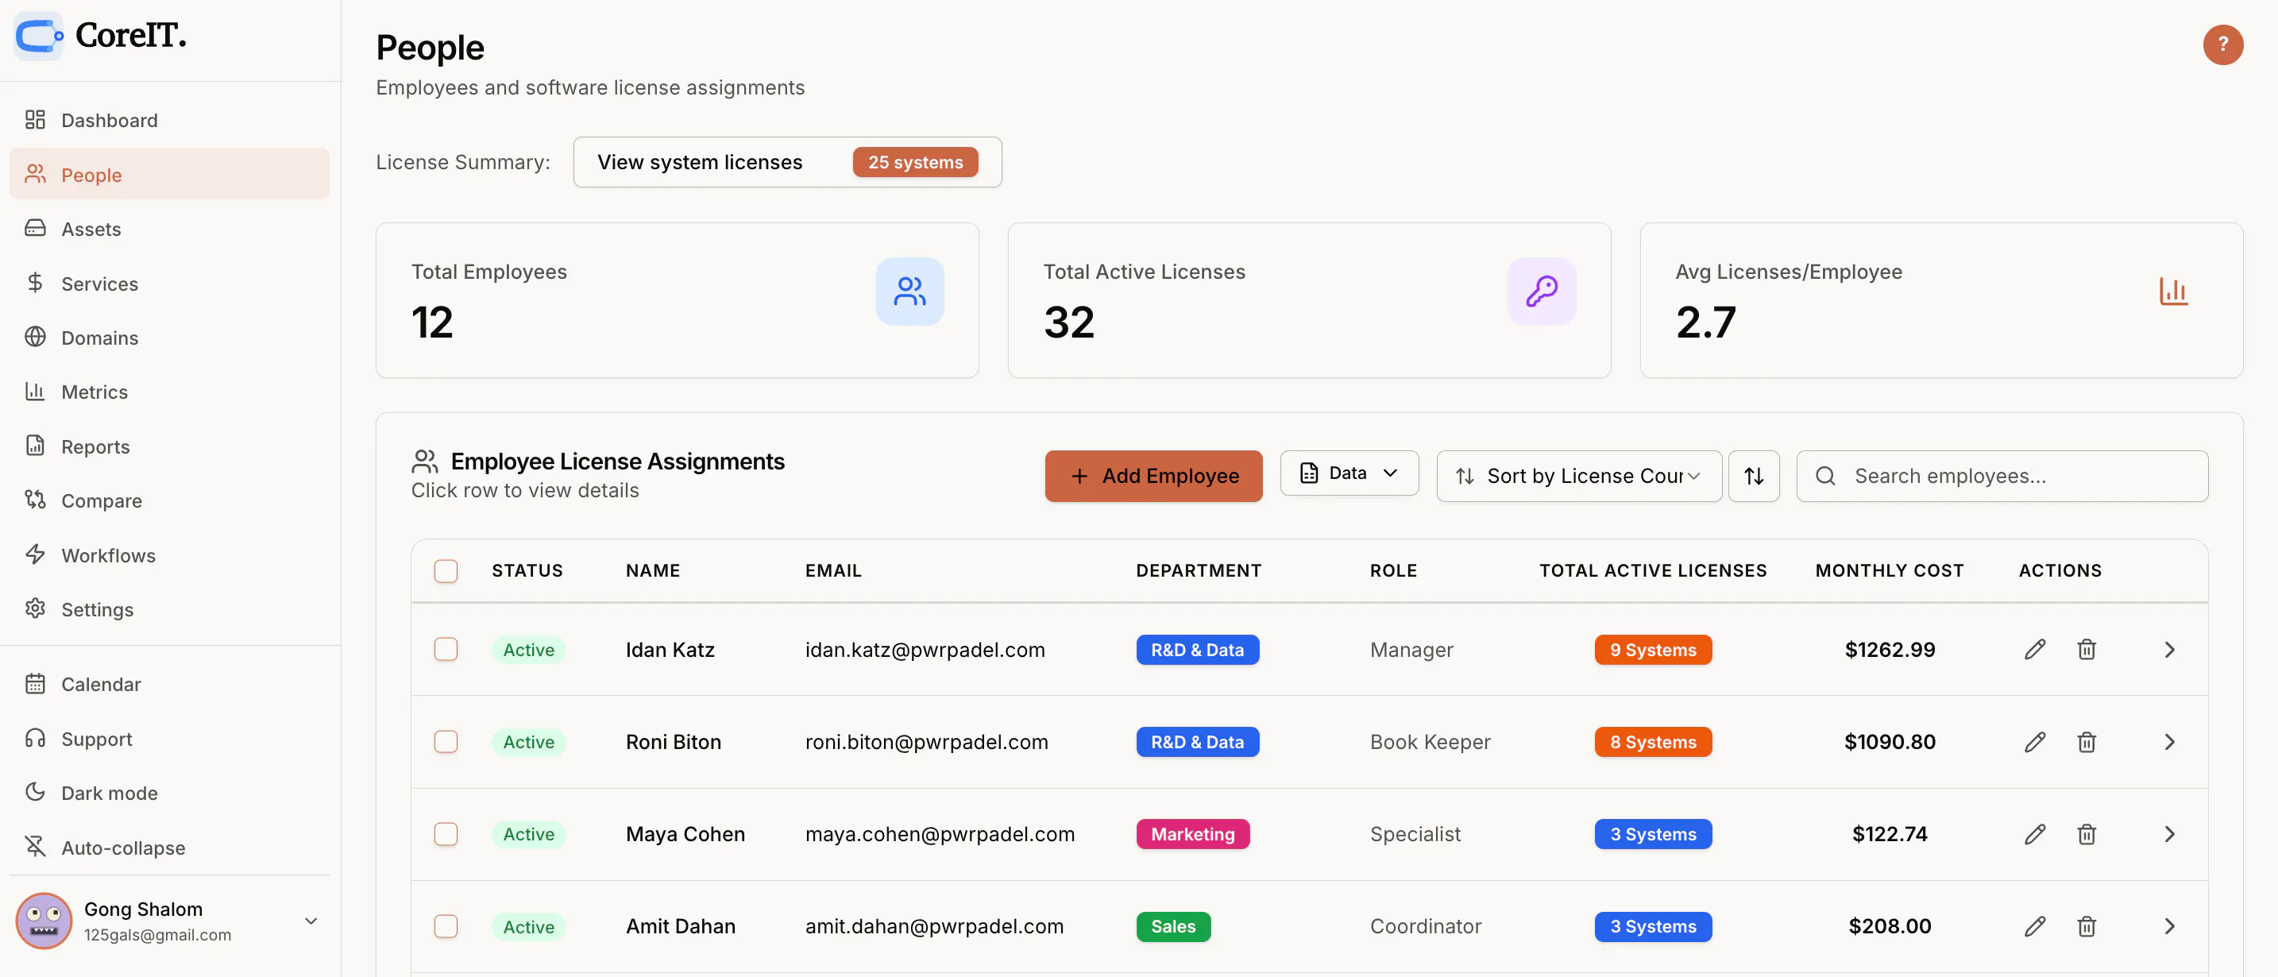The height and width of the screenshot is (977, 2278).
Task: Edit Roni Biton with the pencil icon
Action: coord(2034,742)
